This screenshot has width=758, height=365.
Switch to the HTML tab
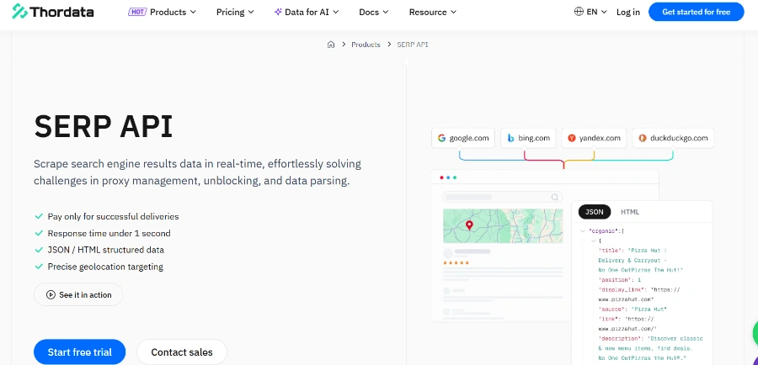click(630, 212)
